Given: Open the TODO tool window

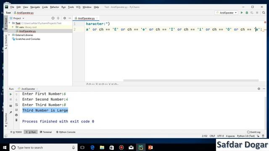Looking at the screenshot, I should pyautogui.click(x=16, y=132).
